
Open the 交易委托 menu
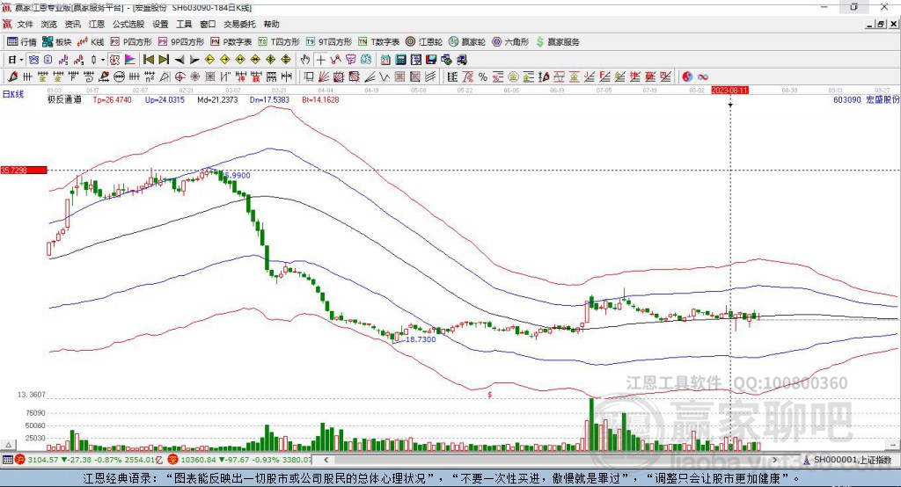click(x=239, y=24)
